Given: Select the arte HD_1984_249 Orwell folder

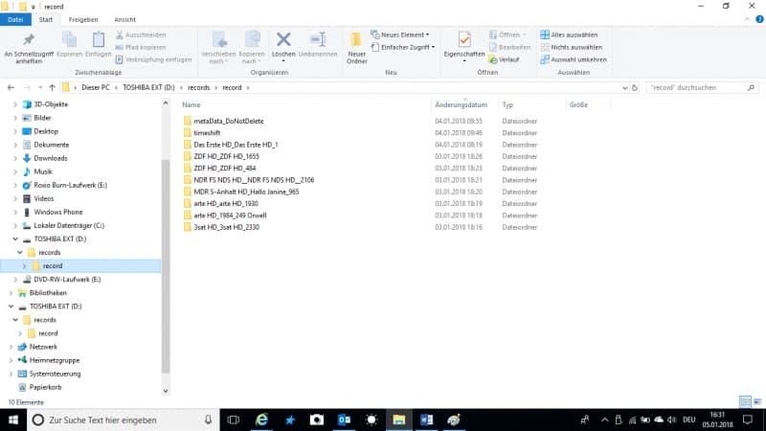Looking at the screenshot, I should (x=230, y=215).
